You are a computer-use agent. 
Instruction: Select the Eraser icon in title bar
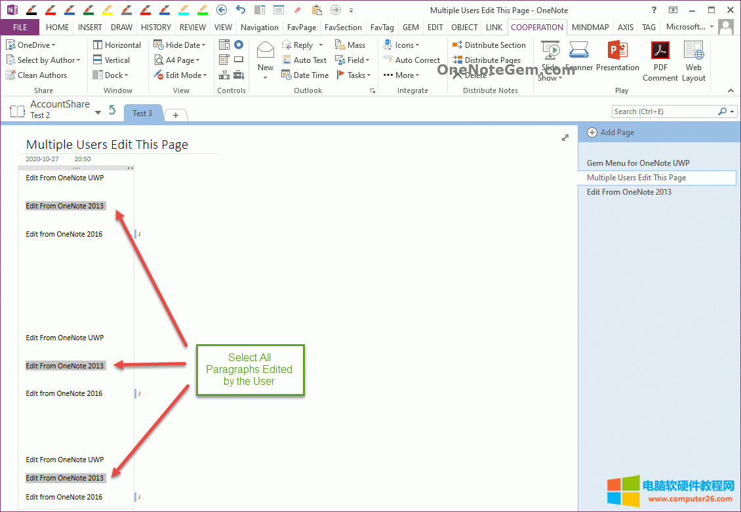coord(297,10)
